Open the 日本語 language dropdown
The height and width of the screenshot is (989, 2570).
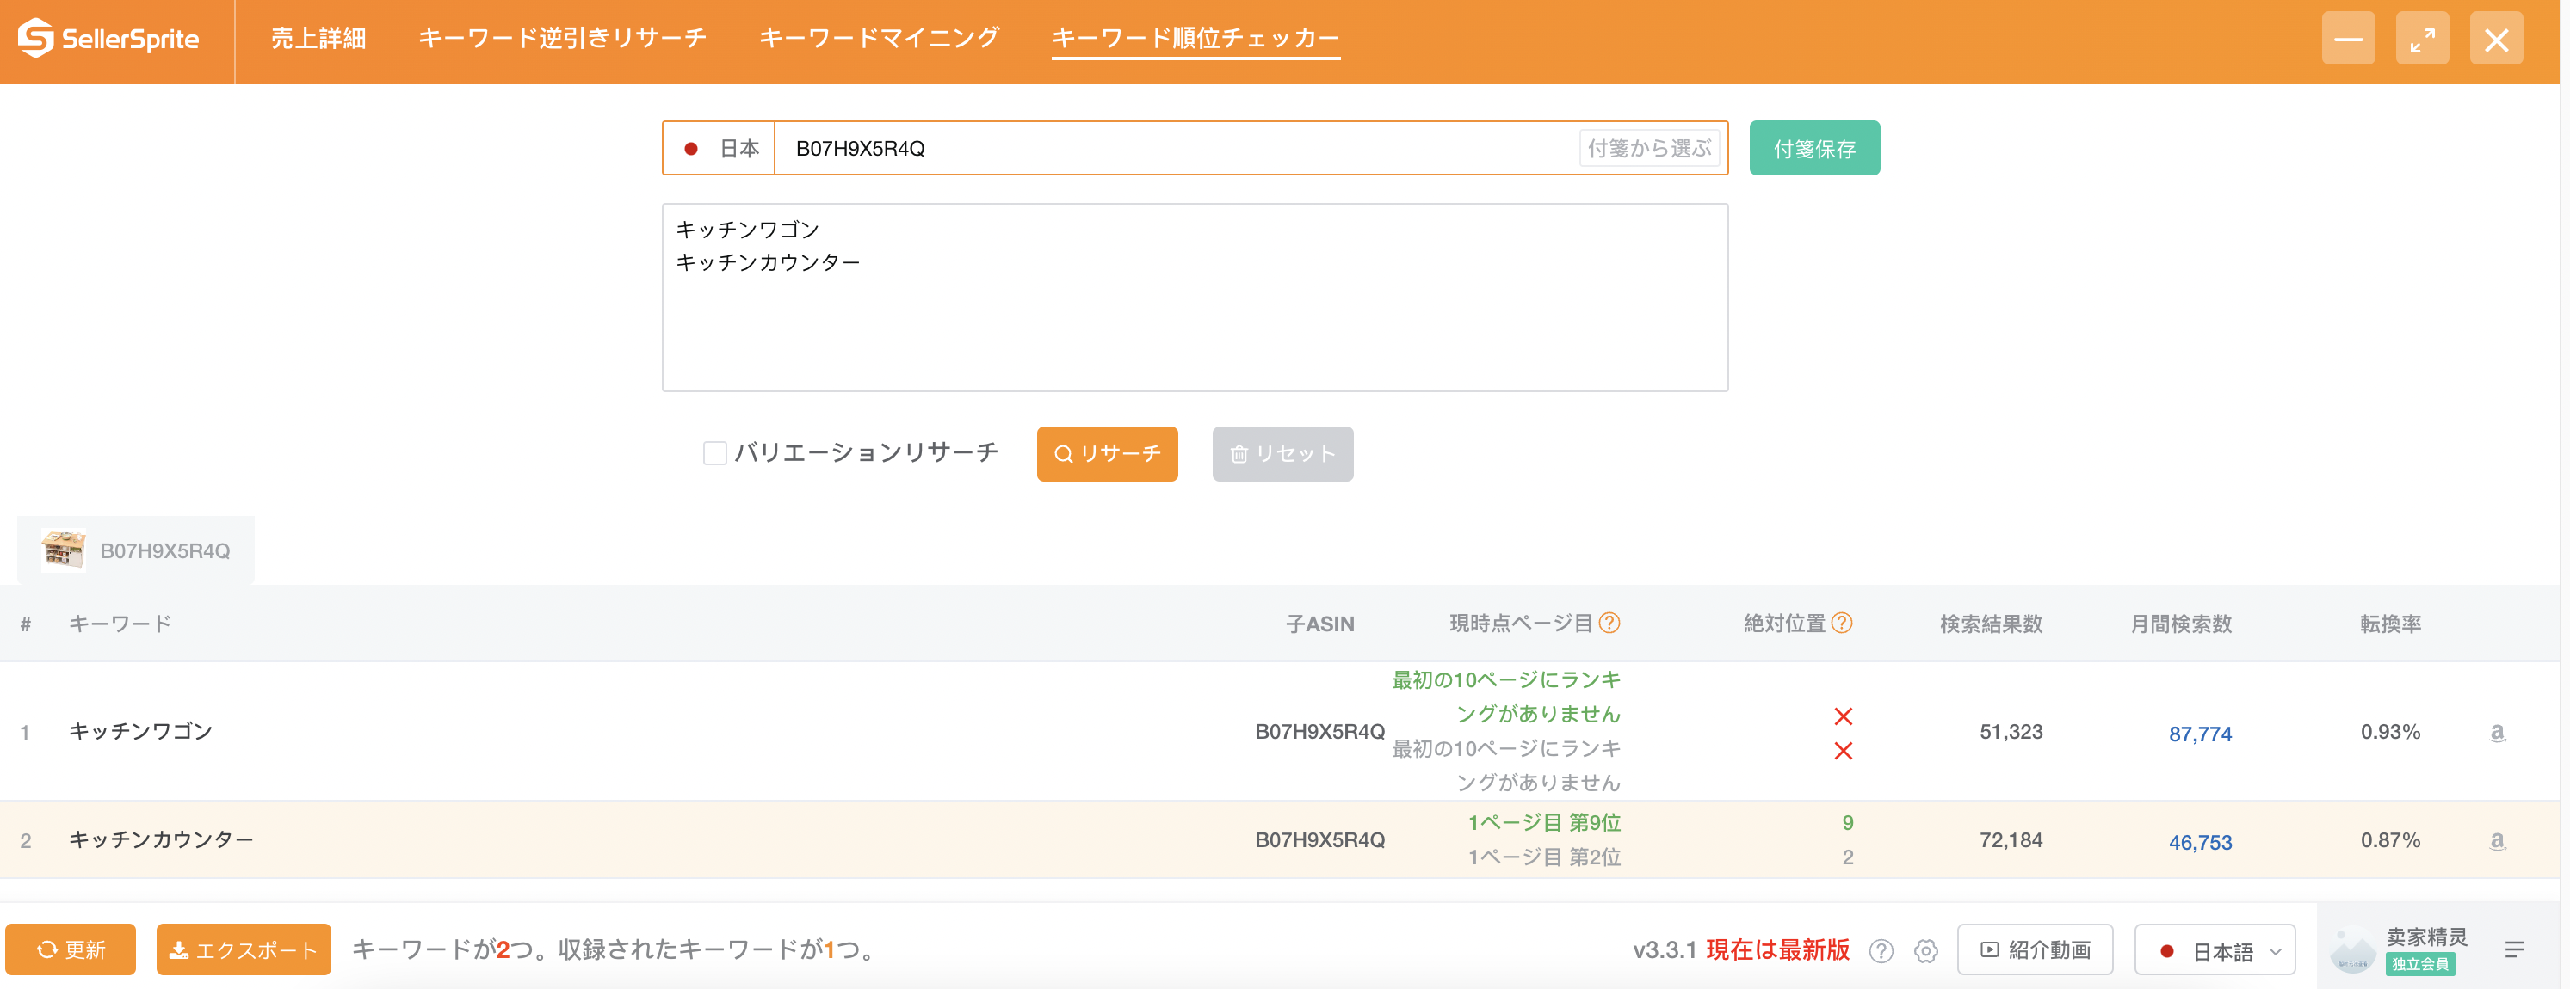(2215, 950)
